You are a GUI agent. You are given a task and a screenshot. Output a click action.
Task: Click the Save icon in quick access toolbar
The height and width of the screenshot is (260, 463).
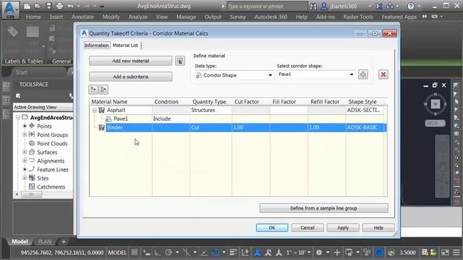click(x=48, y=6)
